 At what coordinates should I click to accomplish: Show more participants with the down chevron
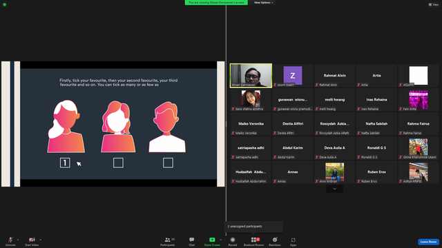tap(334, 189)
